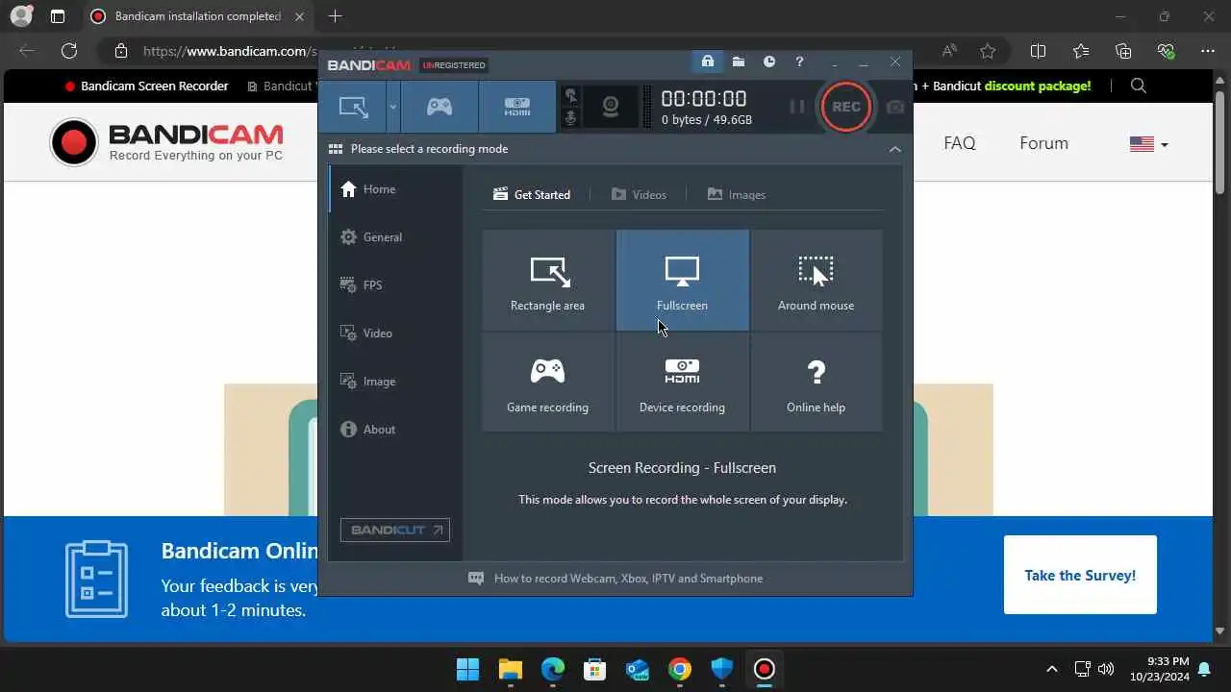
Task: Open File Explorer from taskbar
Action: pyautogui.click(x=511, y=669)
